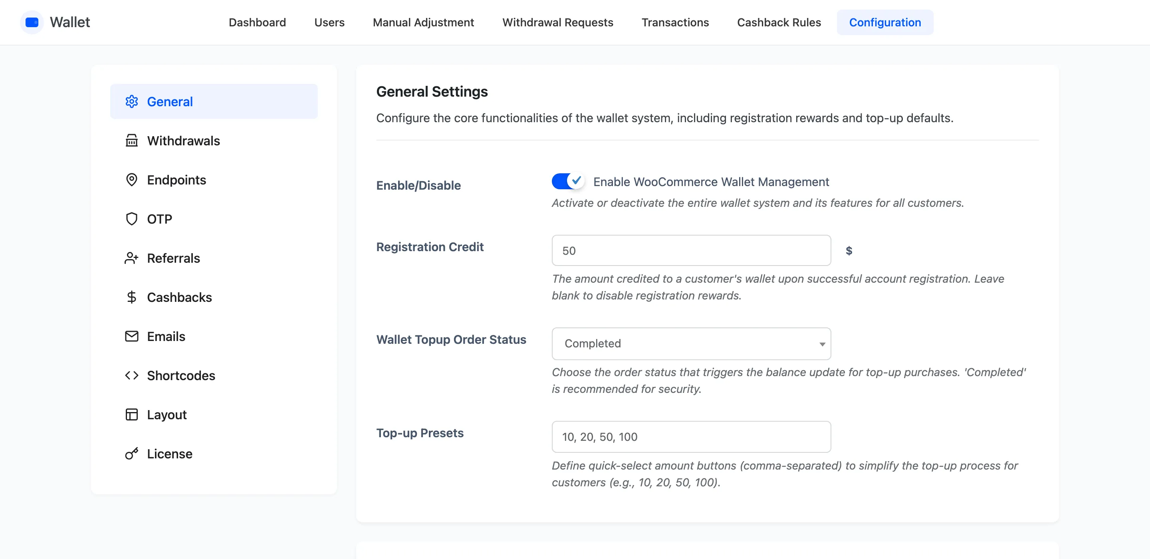The width and height of the screenshot is (1150, 559).
Task: Click the Registration Credit input field
Action: [691, 250]
